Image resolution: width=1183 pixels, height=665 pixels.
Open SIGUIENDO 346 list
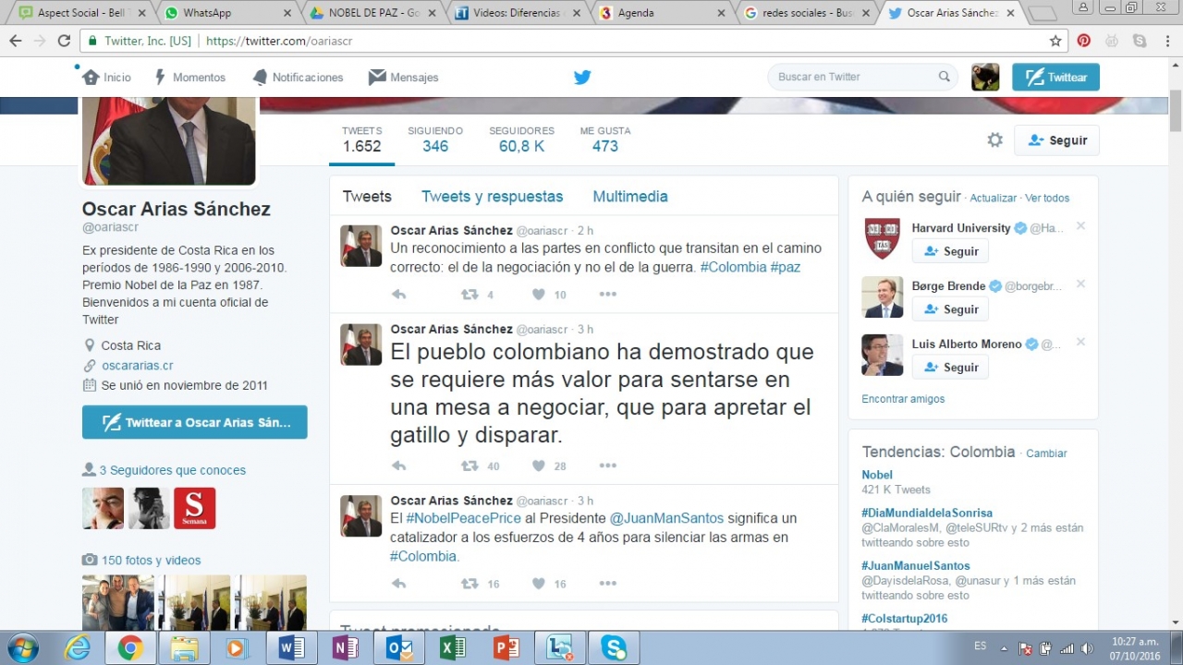click(435, 139)
